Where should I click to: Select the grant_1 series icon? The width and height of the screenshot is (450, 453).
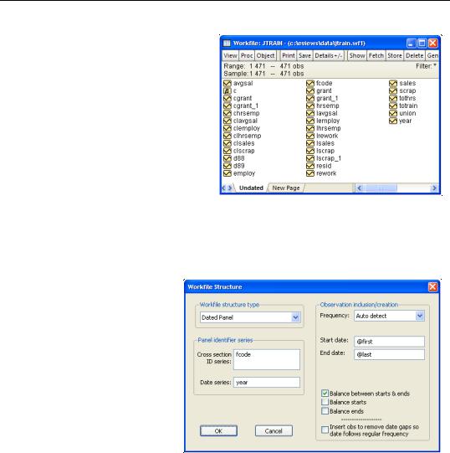tap(310, 98)
